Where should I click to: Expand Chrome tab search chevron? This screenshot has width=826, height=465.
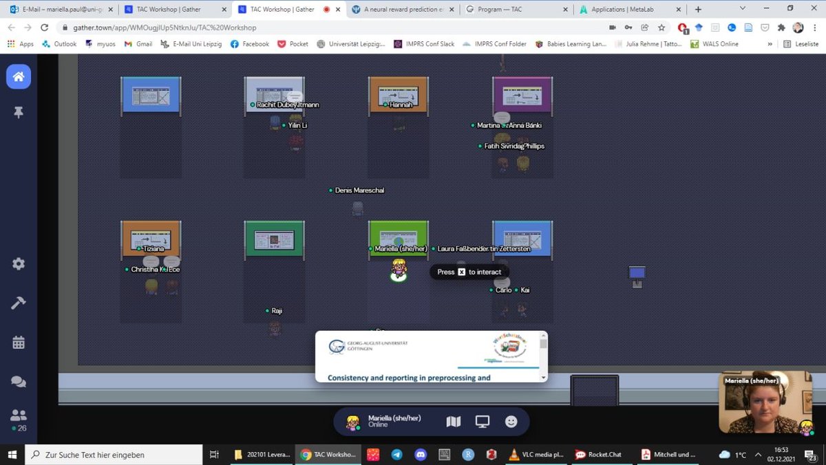click(x=743, y=8)
